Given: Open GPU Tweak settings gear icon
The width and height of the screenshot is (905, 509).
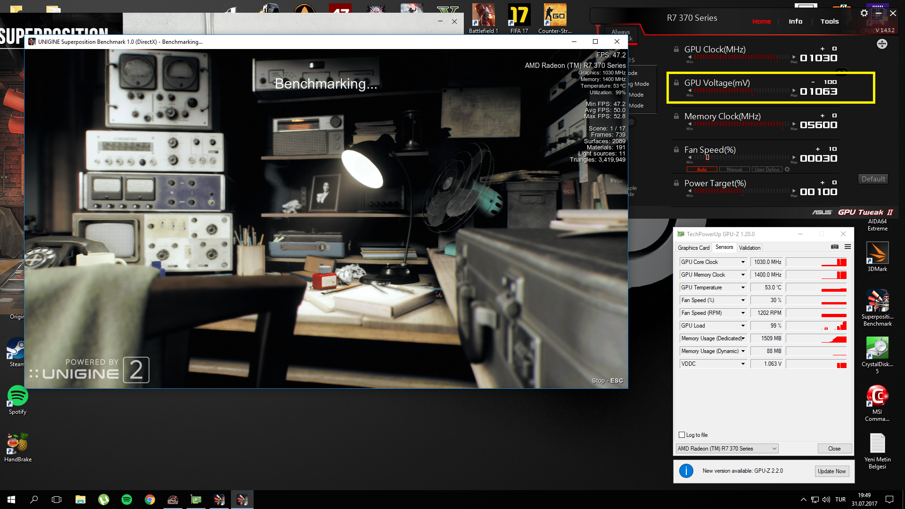Looking at the screenshot, I should 864,13.
